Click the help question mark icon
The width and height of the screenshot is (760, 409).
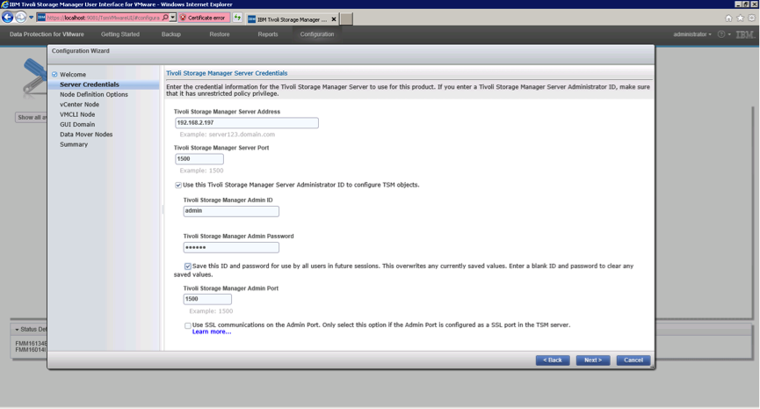click(x=721, y=34)
